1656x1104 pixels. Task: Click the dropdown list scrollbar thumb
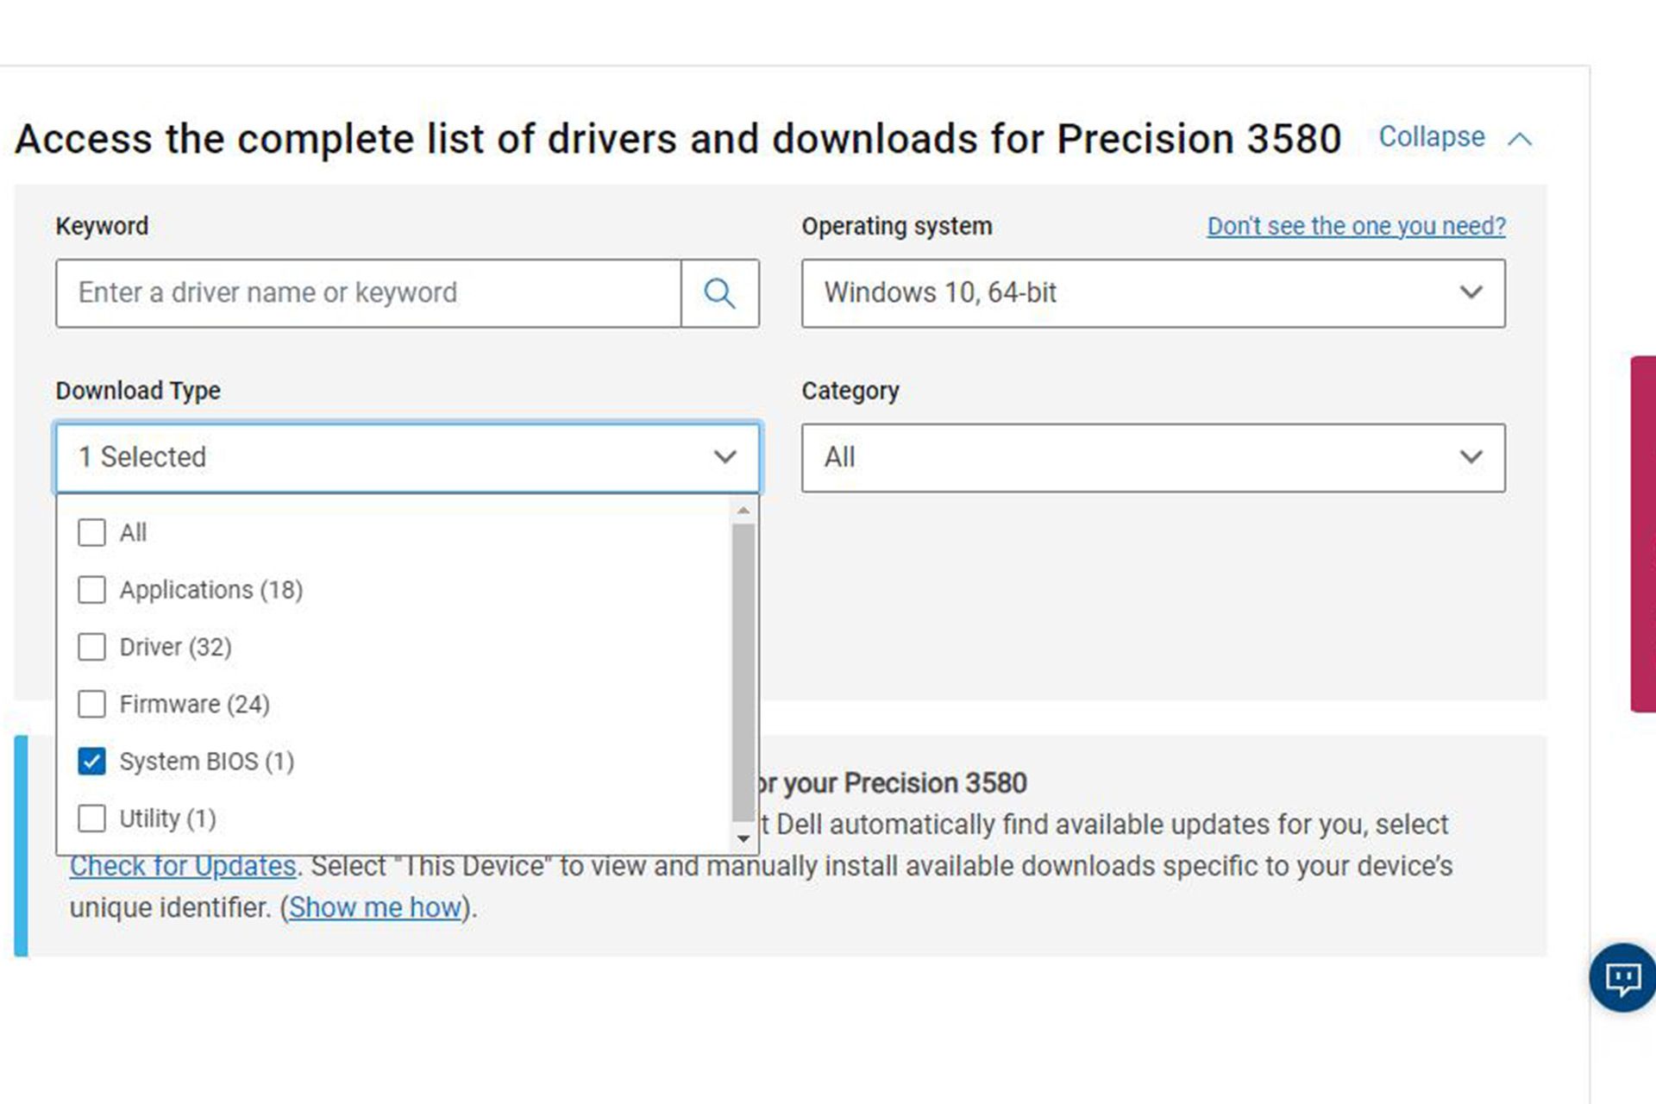point(743,673)
